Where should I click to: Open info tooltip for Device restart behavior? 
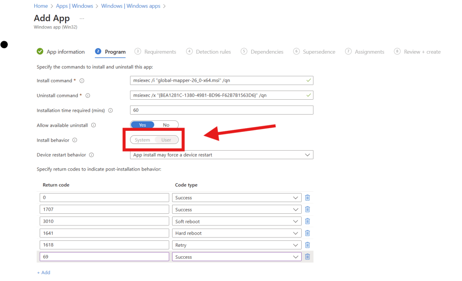click(91, 155)
